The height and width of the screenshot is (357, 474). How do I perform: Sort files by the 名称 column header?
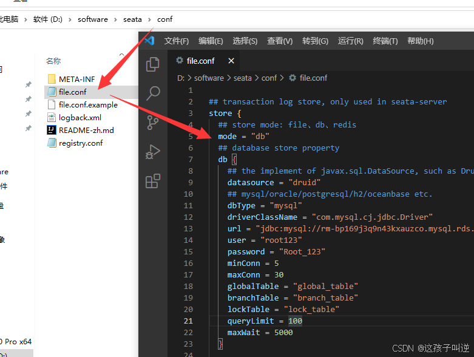53,61
